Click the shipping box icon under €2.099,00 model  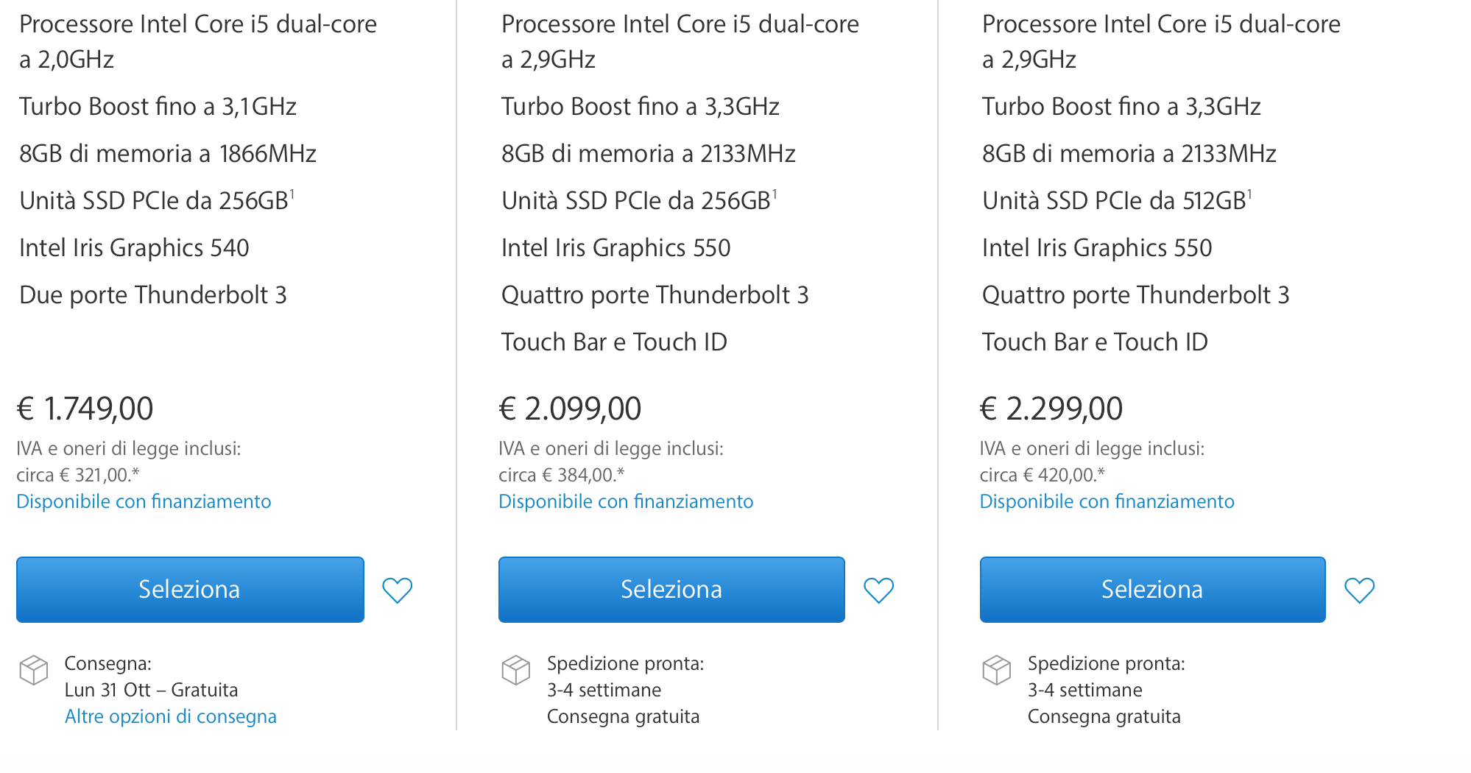pos(515,670)
